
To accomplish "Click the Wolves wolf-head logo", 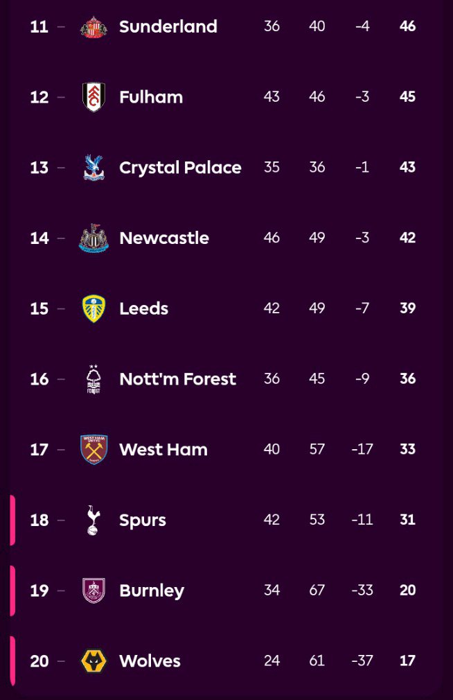I will click(x=94, y=661).
